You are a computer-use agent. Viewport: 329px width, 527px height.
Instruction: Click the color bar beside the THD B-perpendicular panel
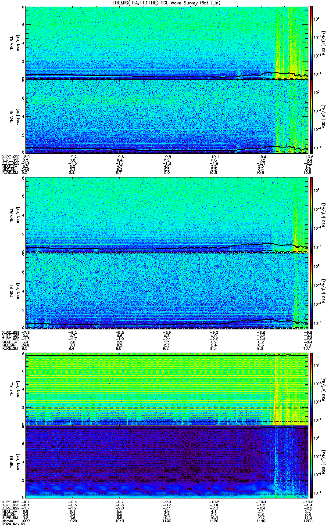312,215
